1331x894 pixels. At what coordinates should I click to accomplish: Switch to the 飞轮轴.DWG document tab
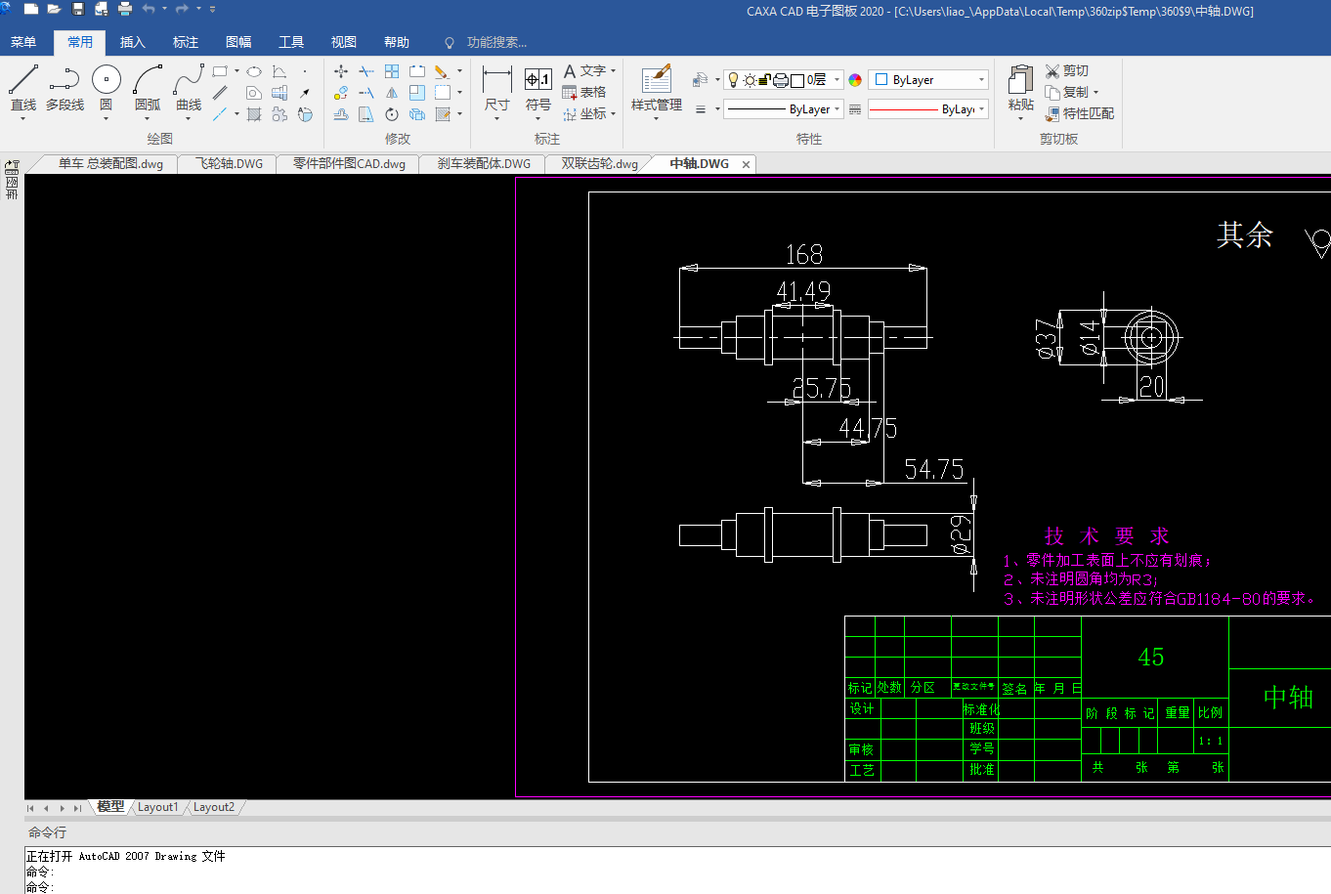pyautogui.click(x=230, y=164)
